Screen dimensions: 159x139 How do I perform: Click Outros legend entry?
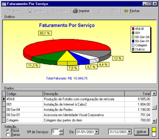(138, 49)
